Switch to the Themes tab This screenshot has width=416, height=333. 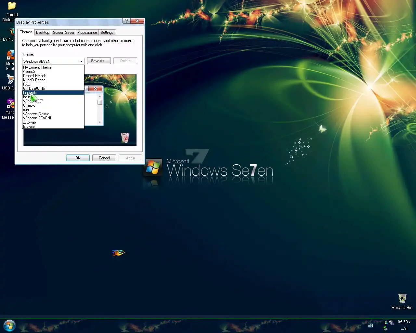pos(26,32)
